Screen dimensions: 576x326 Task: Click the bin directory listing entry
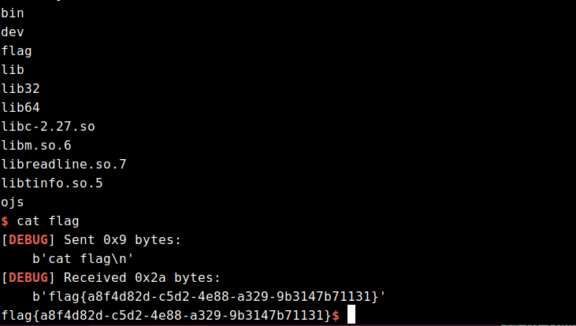tap(13, 13)
